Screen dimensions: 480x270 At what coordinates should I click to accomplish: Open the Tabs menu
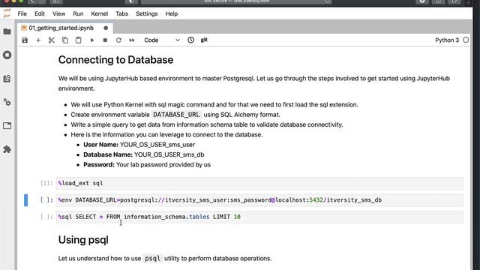[x=121, y=13]
